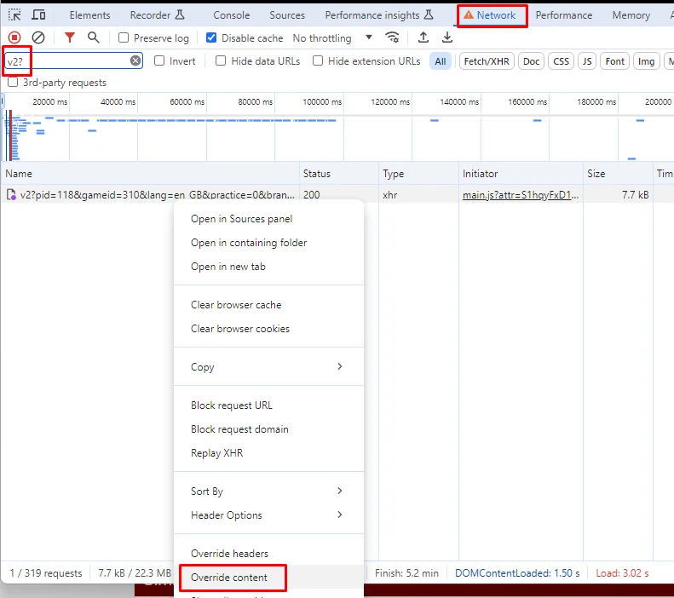The height and width of the screenshot is (598, 674).
Task: Click the 100000 ms timeline marker
Action: 322,102
